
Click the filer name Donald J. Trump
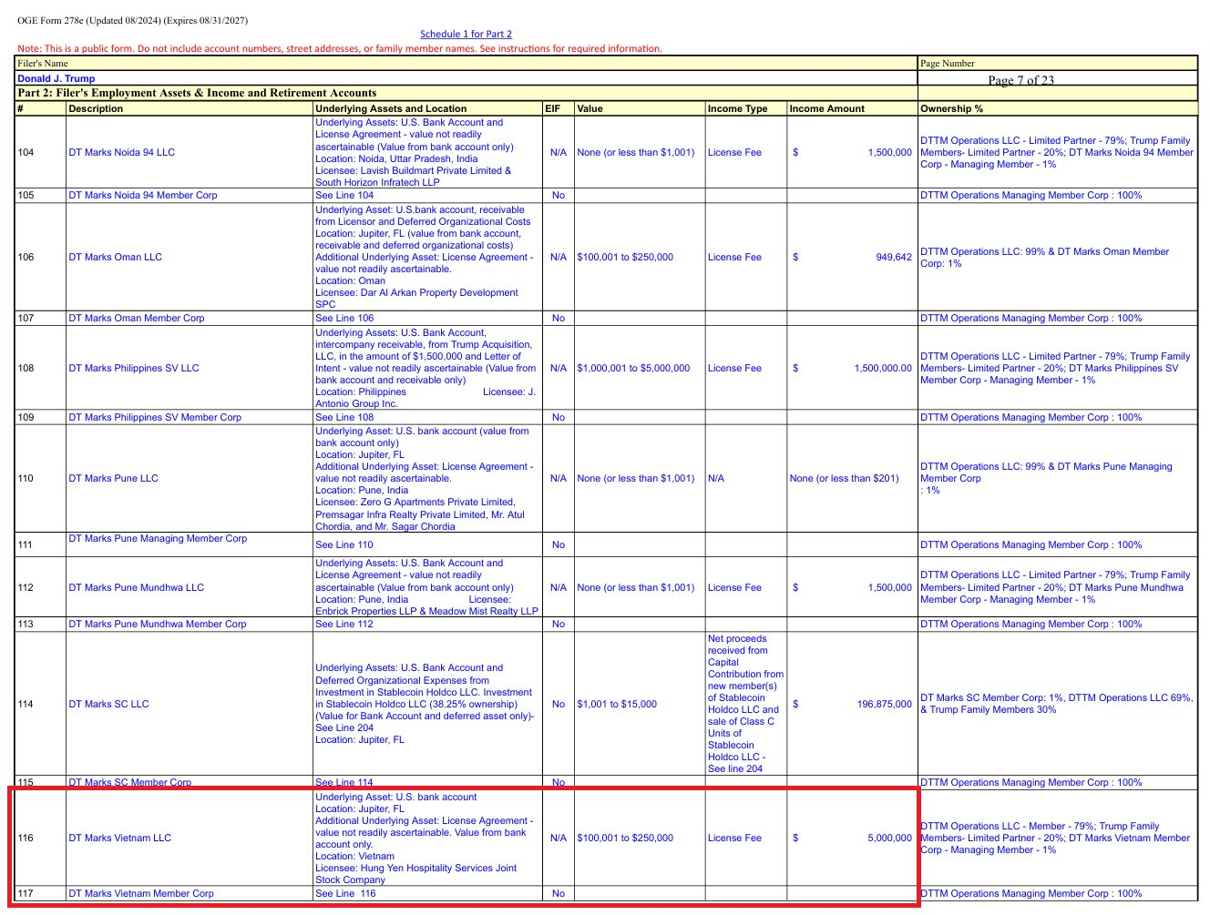(56, 78)
